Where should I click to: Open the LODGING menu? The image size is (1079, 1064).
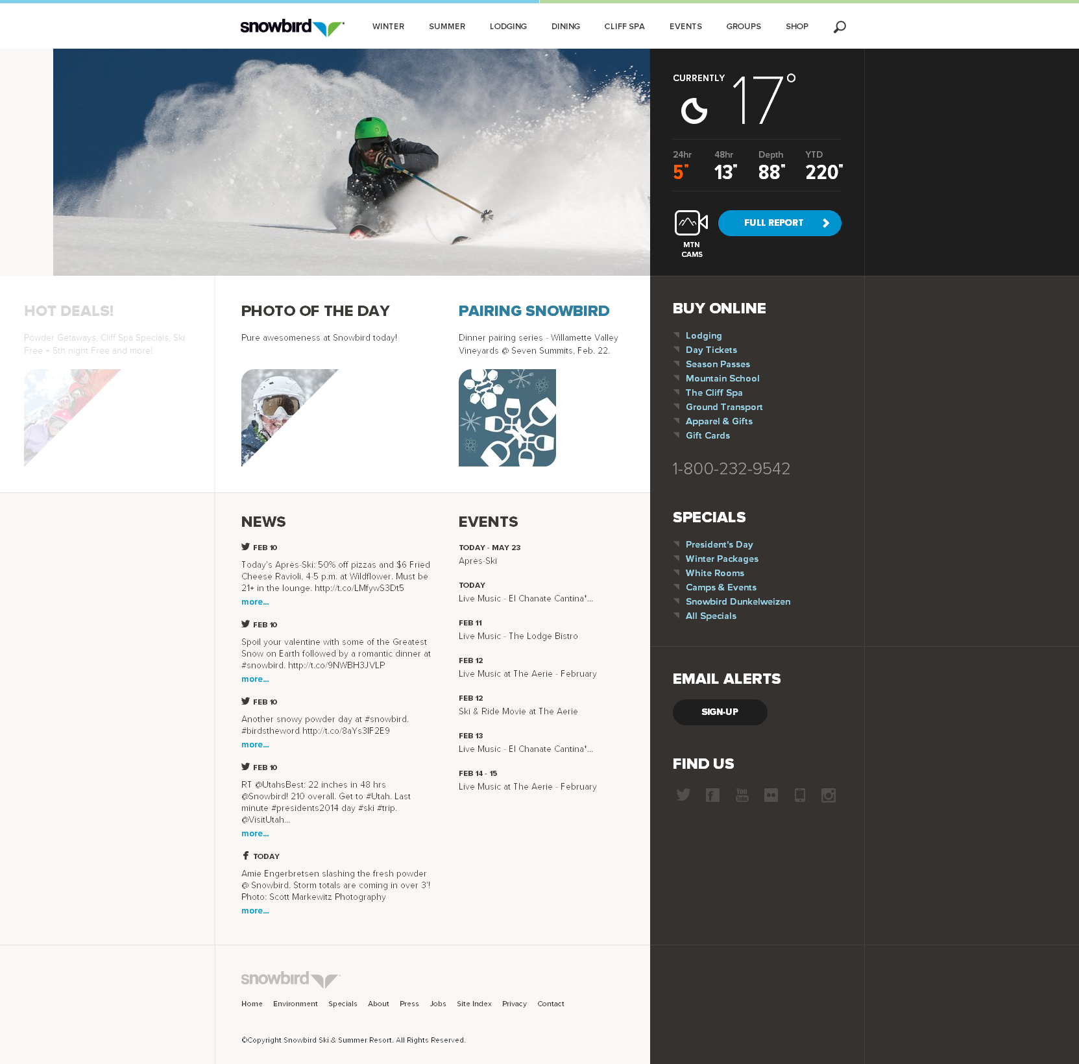(508, 27)
